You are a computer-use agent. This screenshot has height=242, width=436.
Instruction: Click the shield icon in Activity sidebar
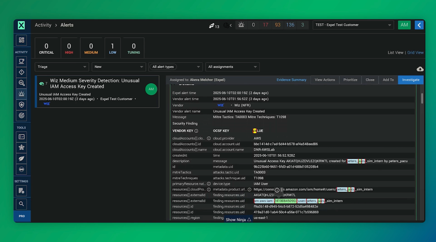pos(21,105)
